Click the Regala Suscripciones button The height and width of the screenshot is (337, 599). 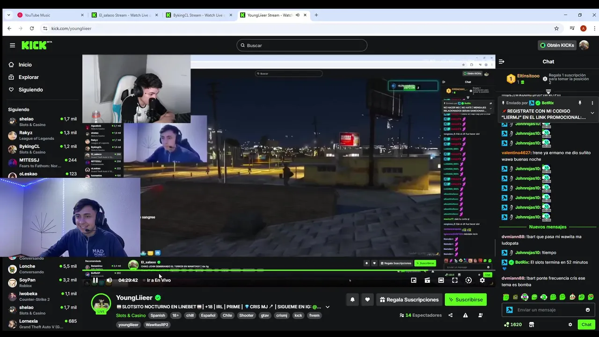point(409,300)
